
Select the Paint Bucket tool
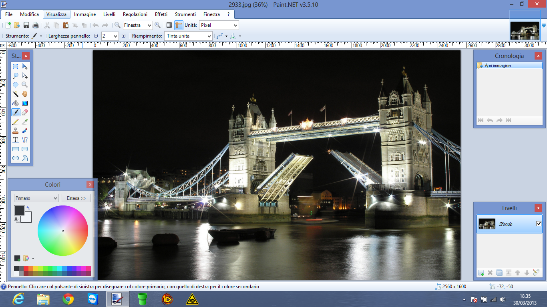(16, 103)
